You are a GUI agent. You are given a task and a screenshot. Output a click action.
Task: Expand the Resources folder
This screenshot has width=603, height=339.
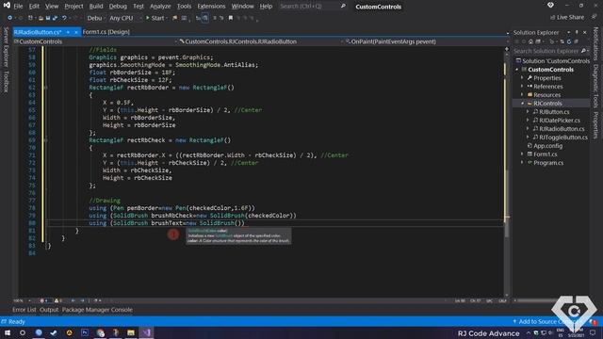click(x=523, y=95)
